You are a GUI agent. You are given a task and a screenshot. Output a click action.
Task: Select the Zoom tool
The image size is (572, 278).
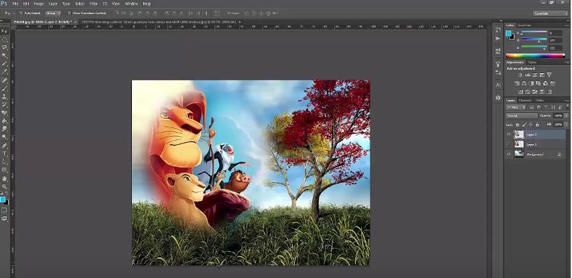coord(5,186)
